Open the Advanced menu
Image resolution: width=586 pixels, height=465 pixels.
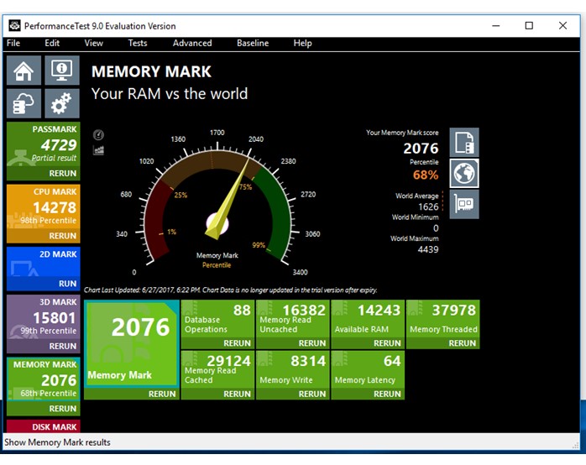192,43
